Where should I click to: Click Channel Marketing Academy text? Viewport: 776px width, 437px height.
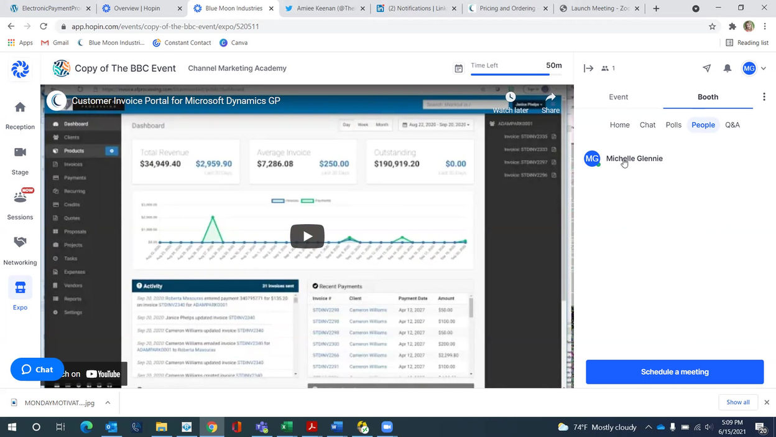coord(237,68)
